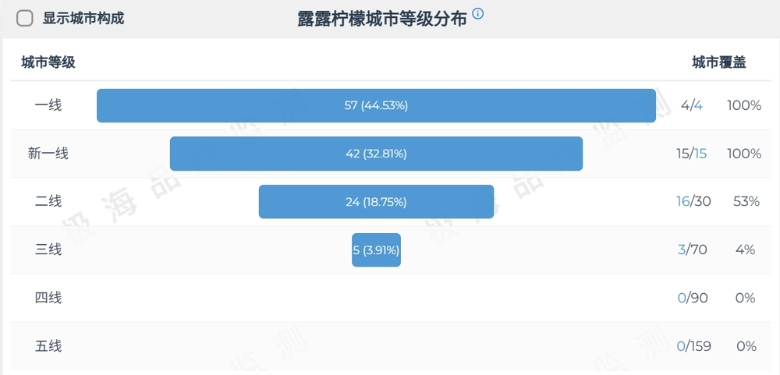Click the 三线 bar showing 5 (3.91%)

(x=376, y=249)
